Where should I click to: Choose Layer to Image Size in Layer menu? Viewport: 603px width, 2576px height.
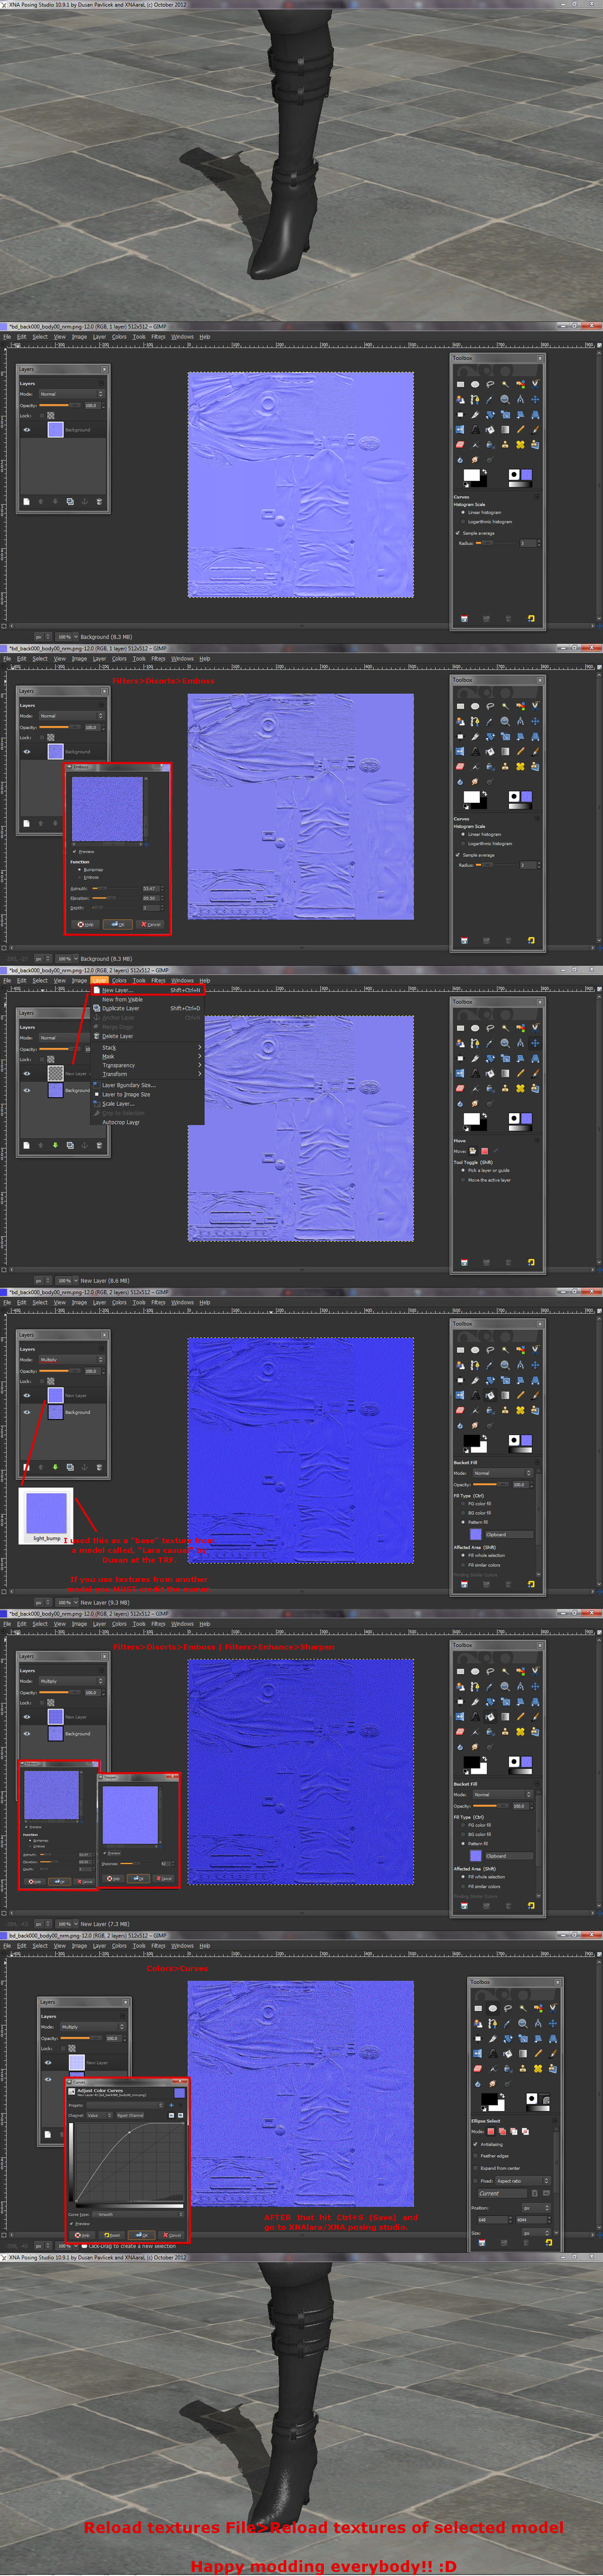coord(146,1095)
